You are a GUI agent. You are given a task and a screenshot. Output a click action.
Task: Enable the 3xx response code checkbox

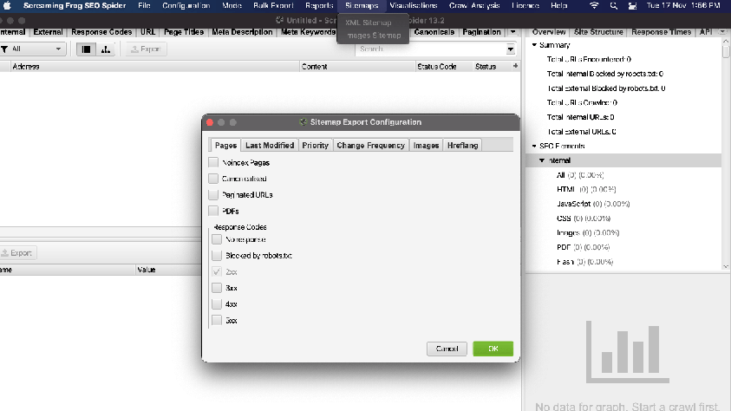pos(217,288)
